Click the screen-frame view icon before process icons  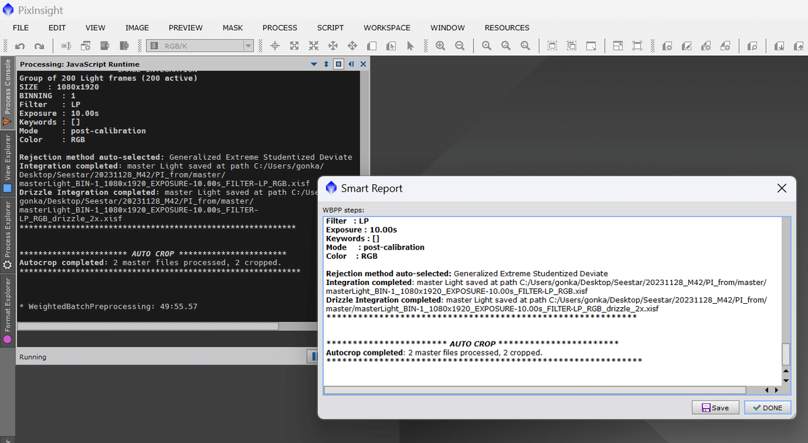point(637,46)
